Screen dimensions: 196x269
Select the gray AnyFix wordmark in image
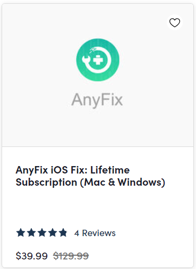click(97, 100)
